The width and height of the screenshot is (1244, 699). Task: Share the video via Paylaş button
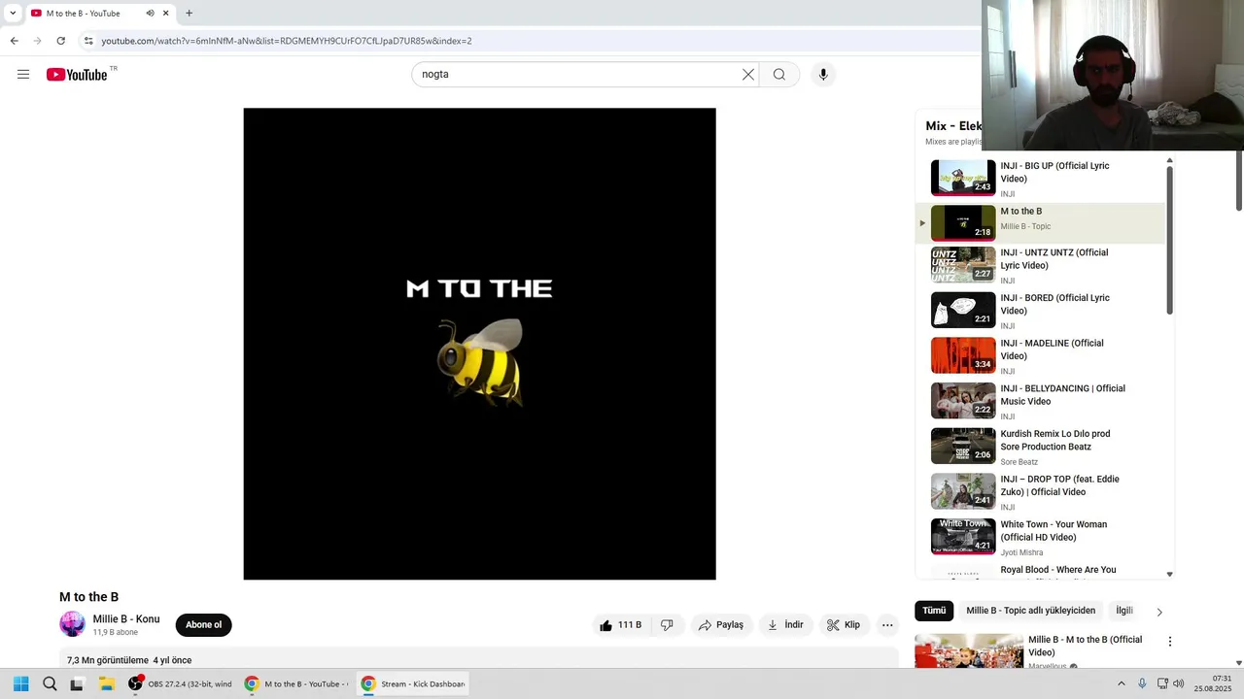(x=721, y=625)
